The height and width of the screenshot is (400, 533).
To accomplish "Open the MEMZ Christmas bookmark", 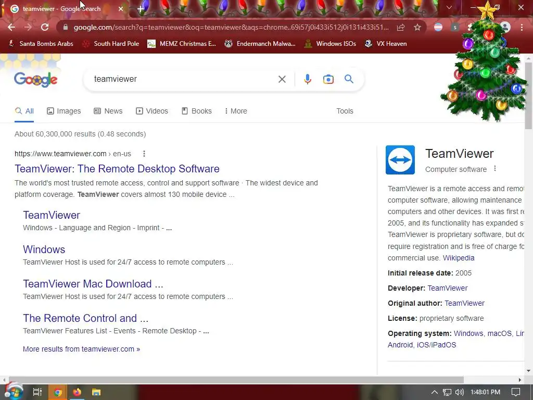I will (x=182, y=44).
